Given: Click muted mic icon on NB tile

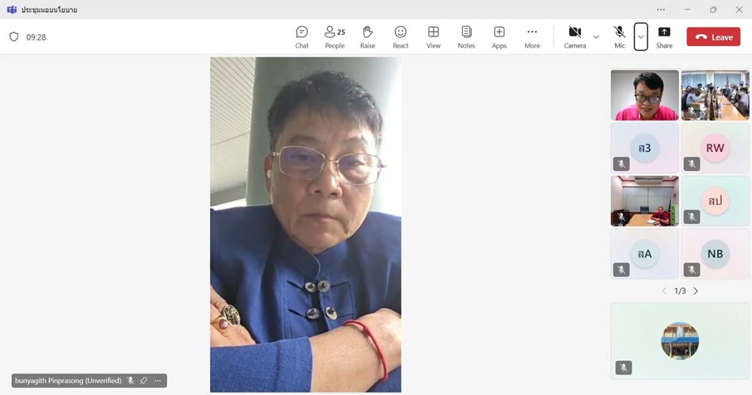Looking at the screenshot, I should 692,270.
